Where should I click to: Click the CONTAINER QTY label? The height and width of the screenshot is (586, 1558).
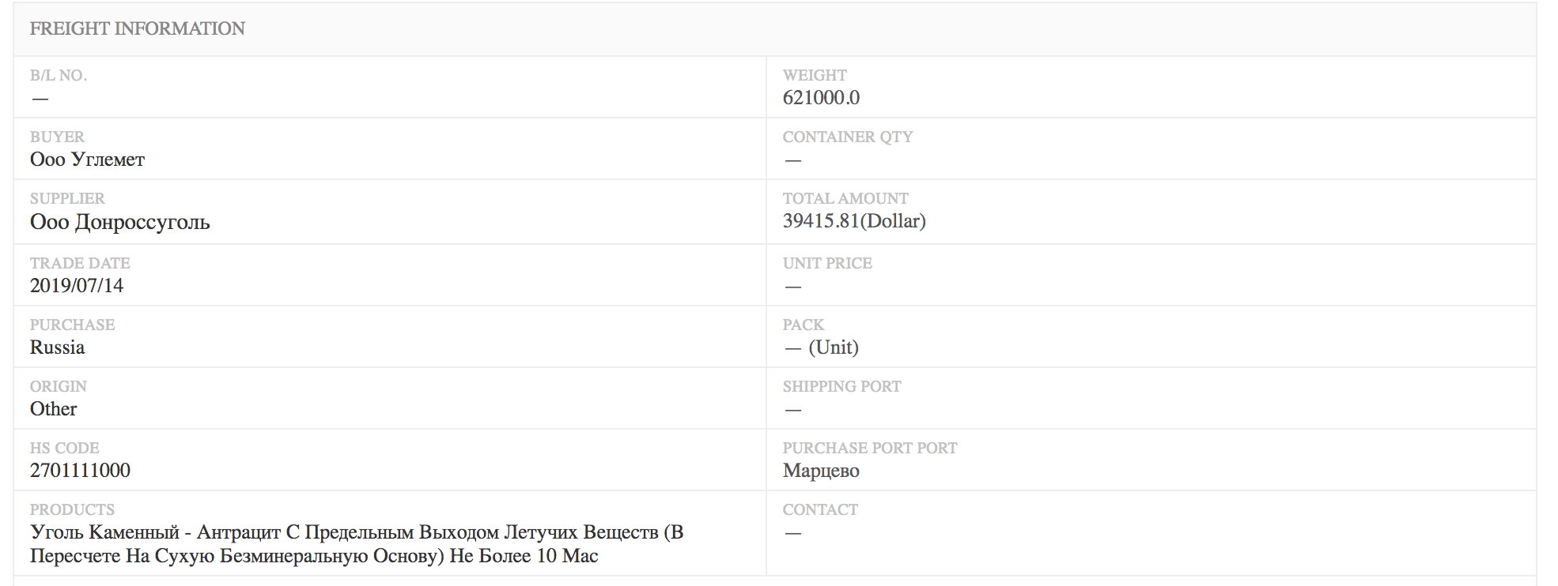coord(848,137)
